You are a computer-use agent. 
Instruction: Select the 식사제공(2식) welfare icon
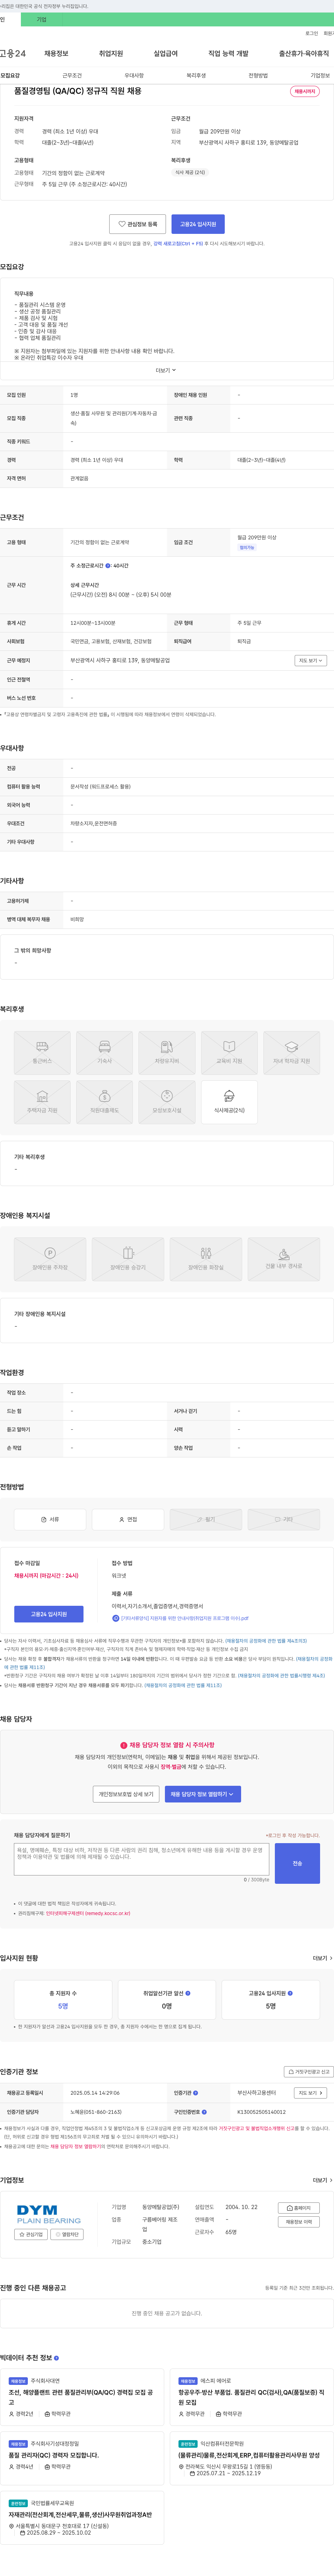(x=229, y=1102)
